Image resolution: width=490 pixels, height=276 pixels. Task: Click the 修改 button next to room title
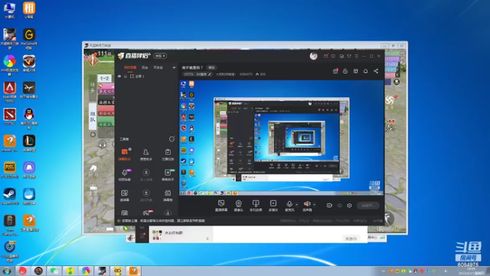pos(211,67)
